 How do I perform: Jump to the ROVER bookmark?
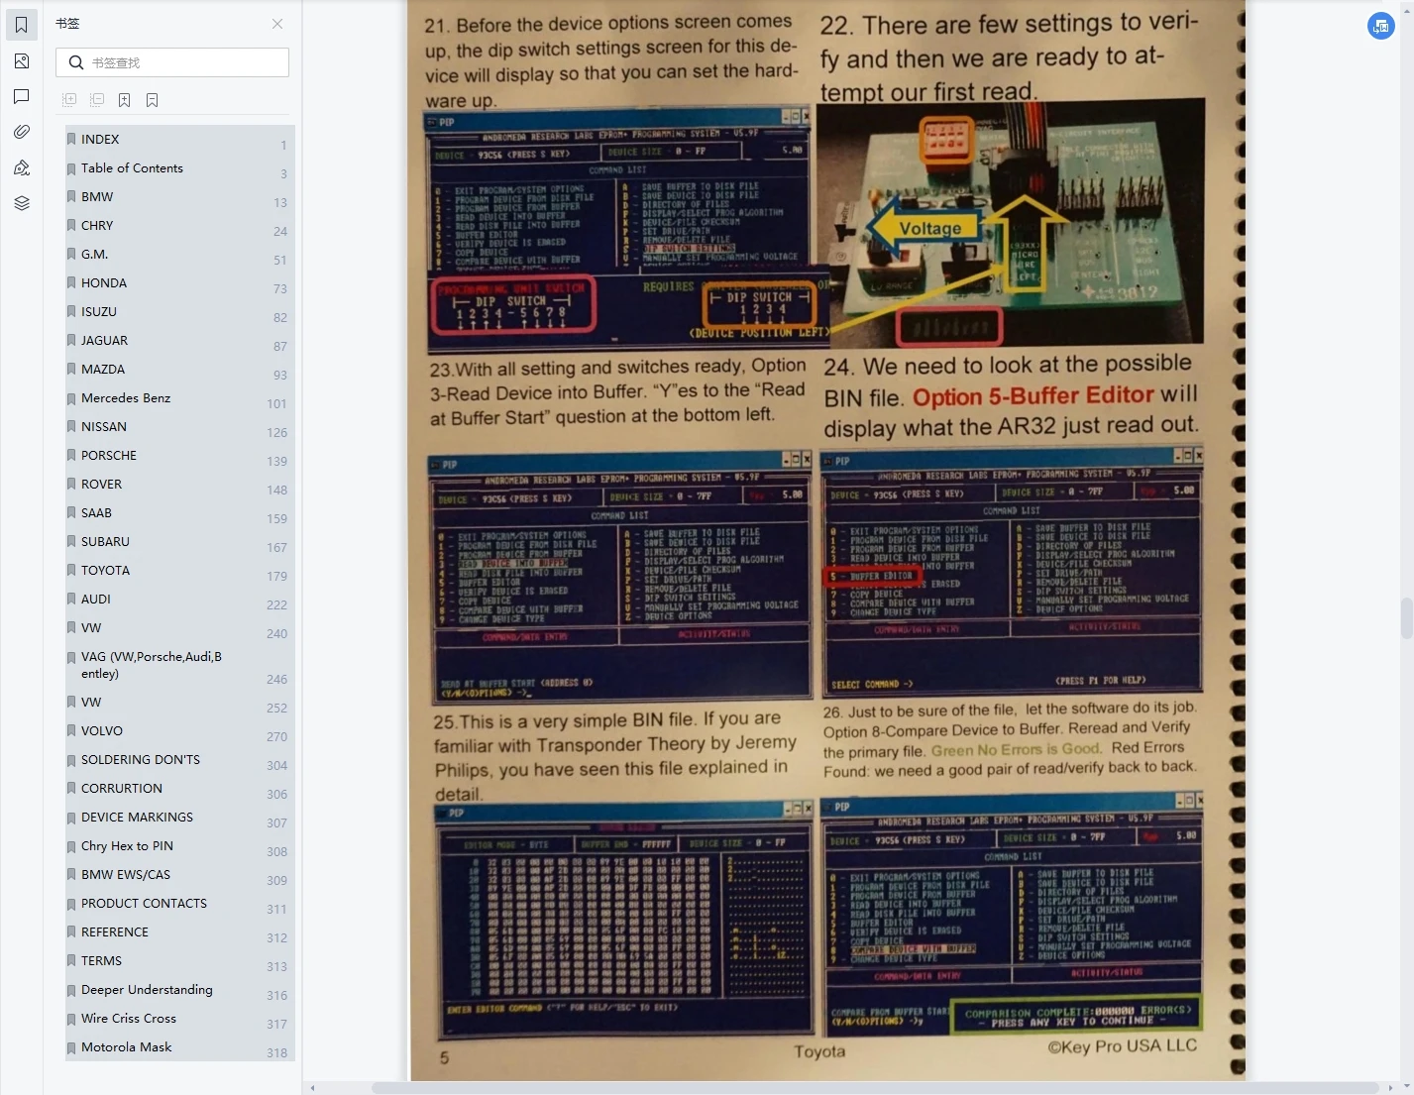click(x=180, y=485)
